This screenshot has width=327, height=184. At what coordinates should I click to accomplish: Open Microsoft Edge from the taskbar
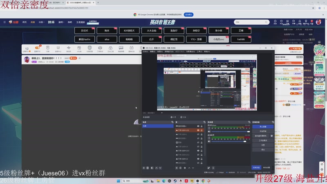coord(164,181)
